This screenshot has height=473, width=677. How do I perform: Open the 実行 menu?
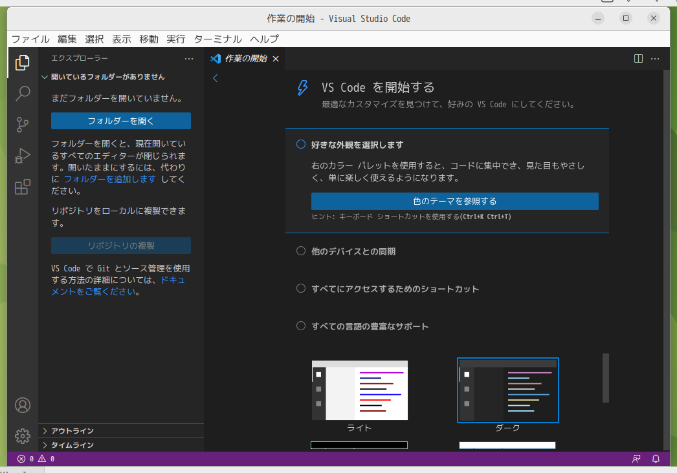point(176,39)
